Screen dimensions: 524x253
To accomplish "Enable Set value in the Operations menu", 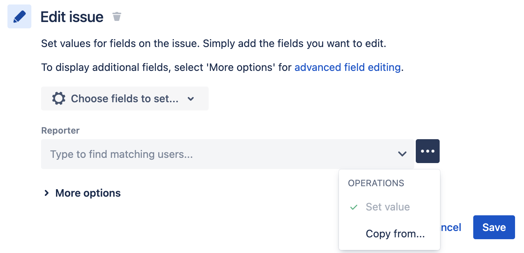I will coord(388,207).
